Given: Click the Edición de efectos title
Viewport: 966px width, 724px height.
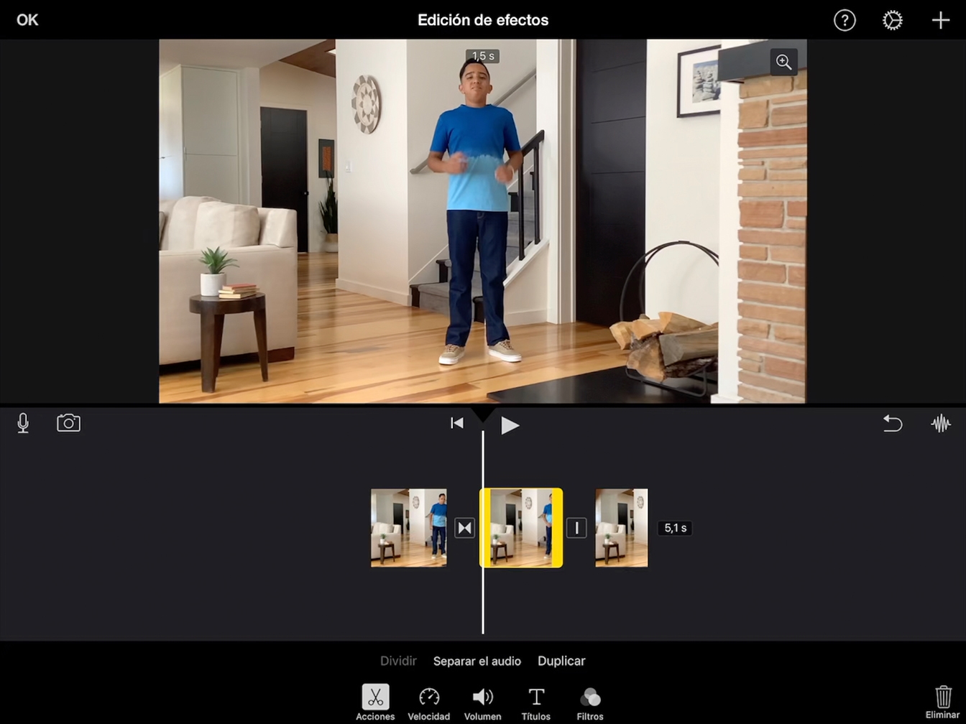Looking at the screenshot, I should pyautogui.click(x=483, y=20).
